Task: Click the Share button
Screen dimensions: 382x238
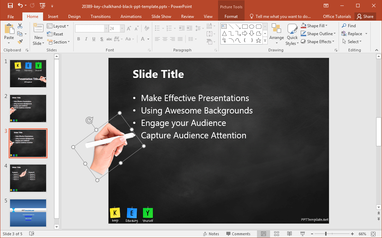Action: click(x=365, y=17)
